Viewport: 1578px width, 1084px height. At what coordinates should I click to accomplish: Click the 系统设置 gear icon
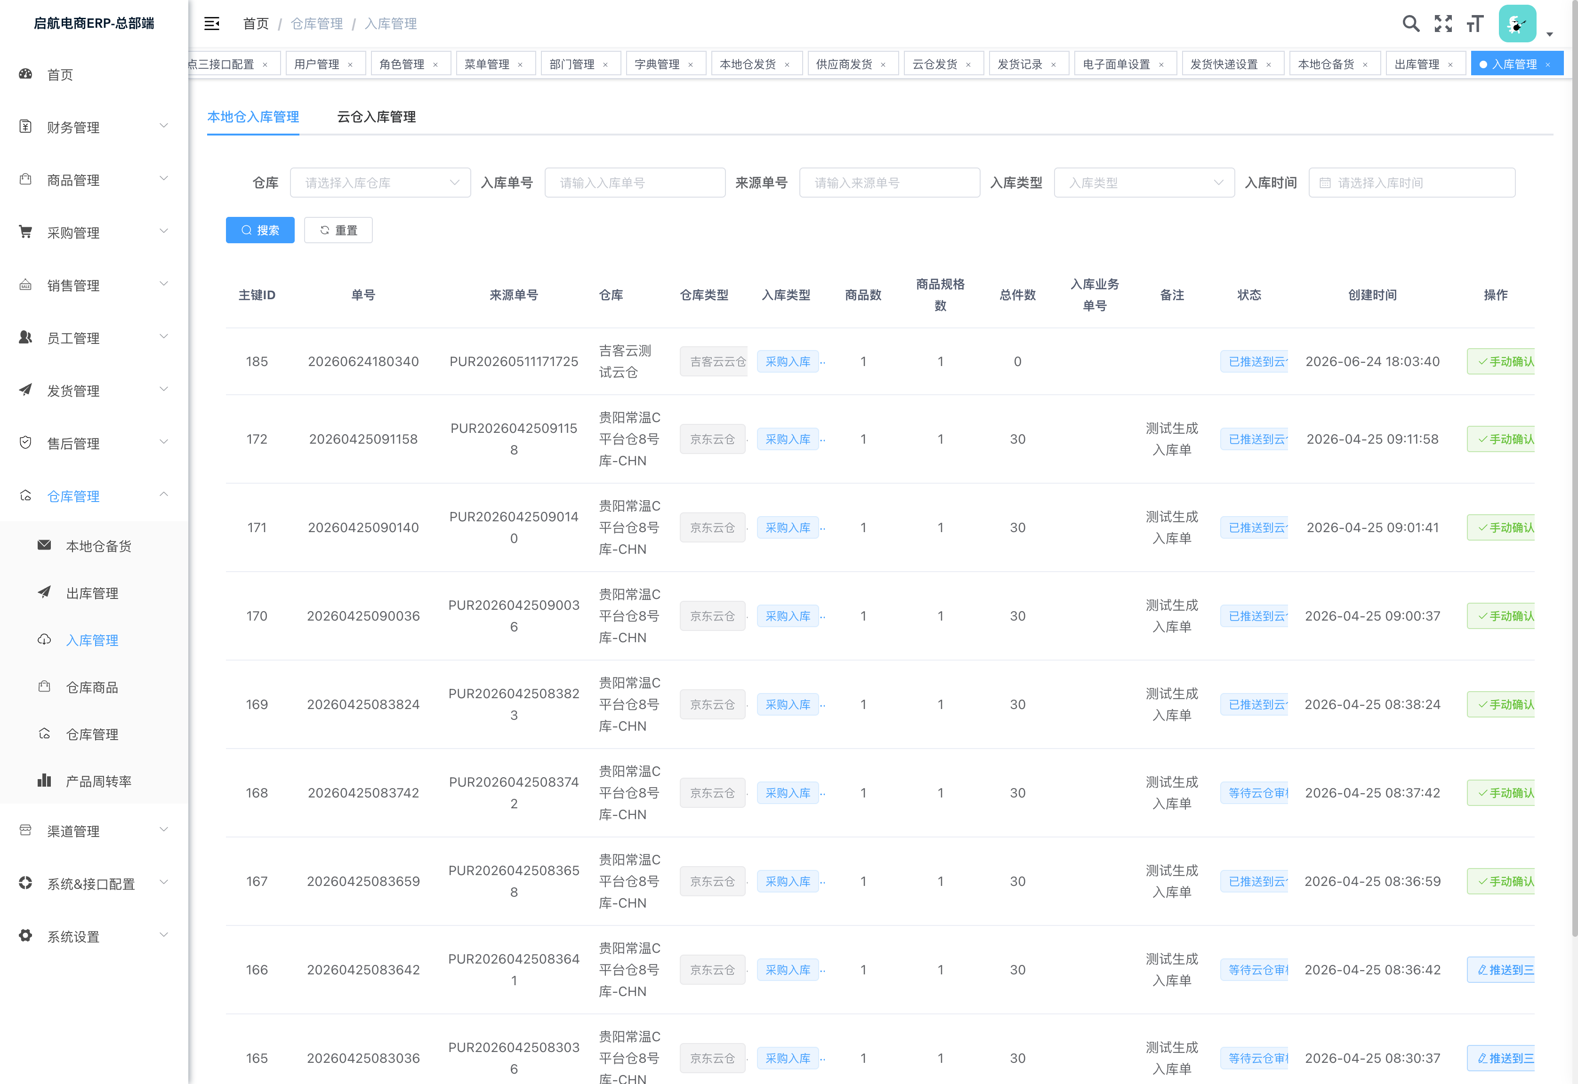tap(26, 936)
